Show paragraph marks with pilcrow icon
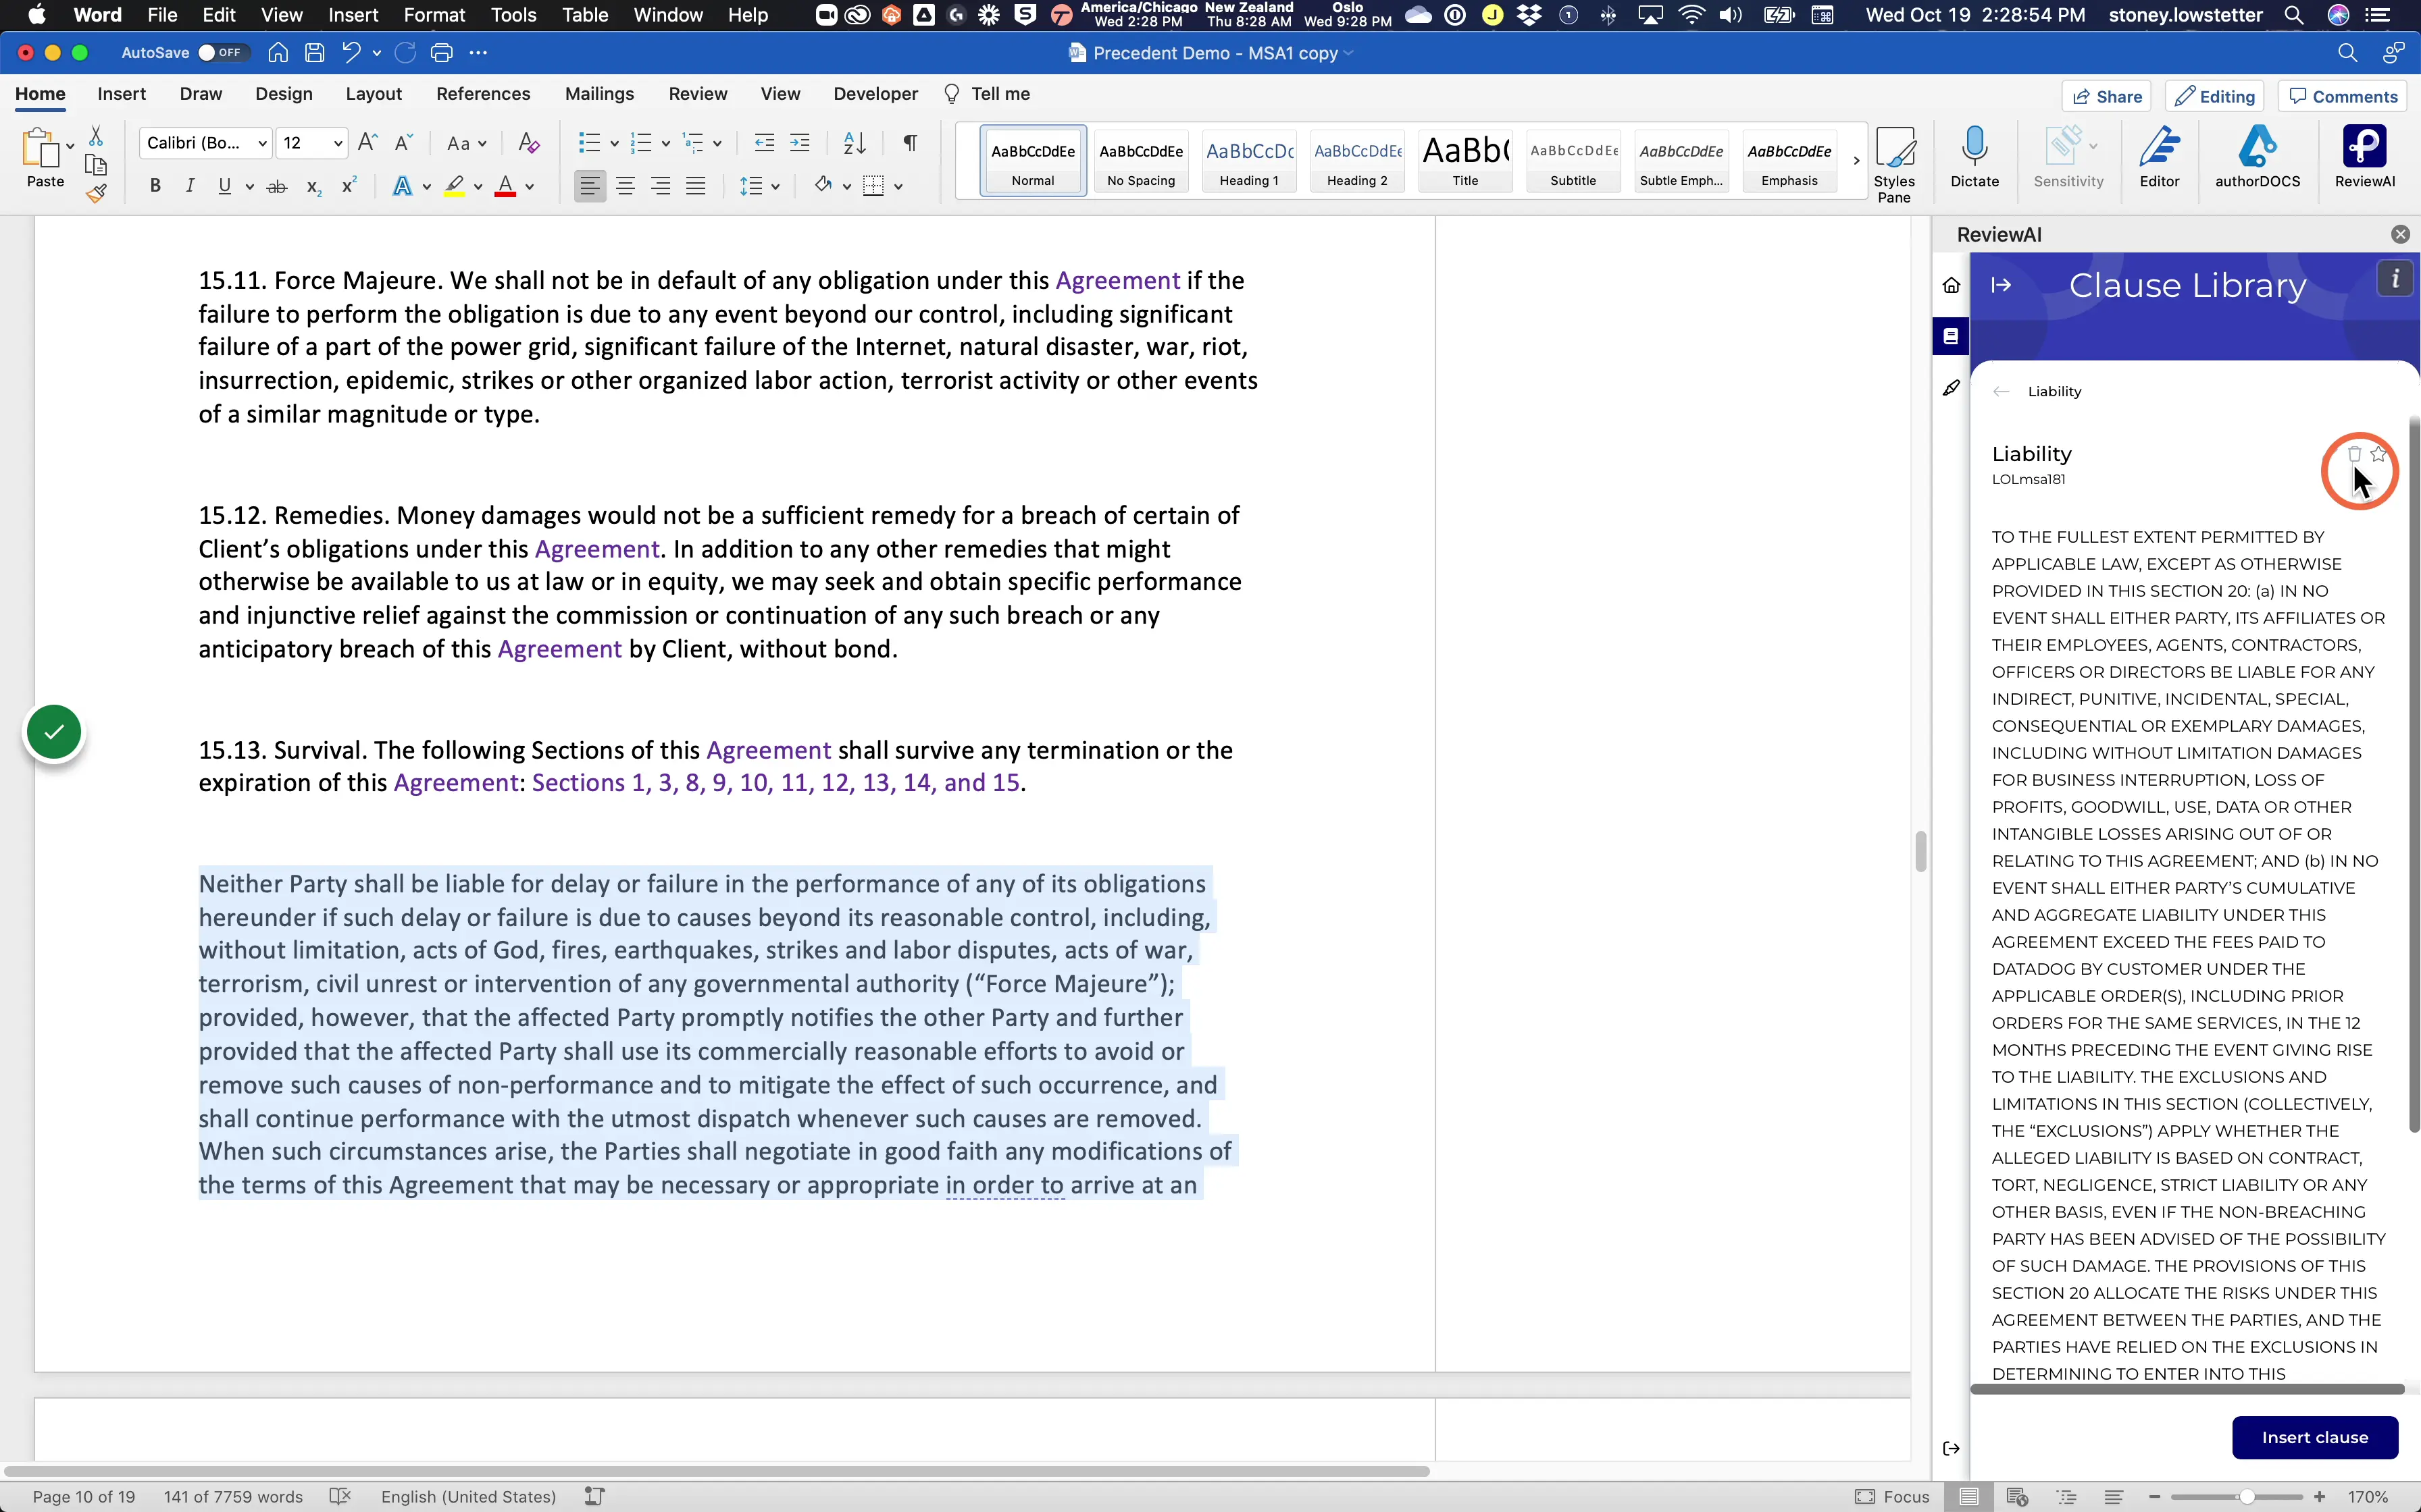 coord(909,143)
